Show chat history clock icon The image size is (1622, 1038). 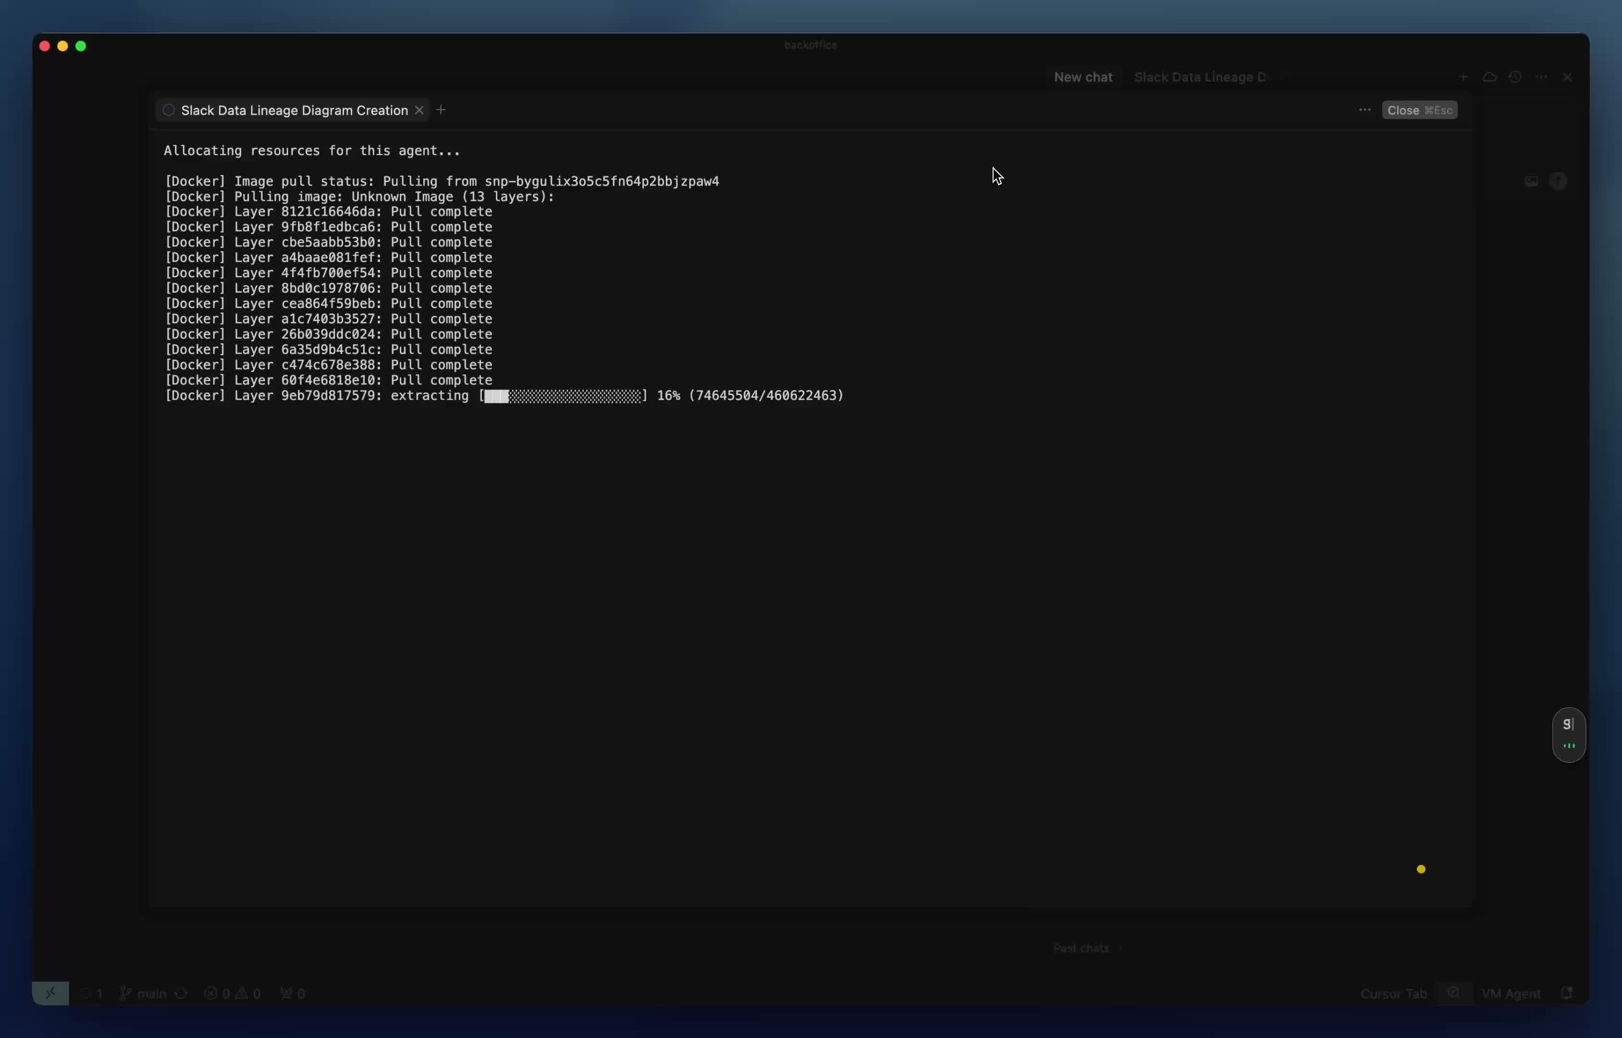click(x=1515, y=77)
